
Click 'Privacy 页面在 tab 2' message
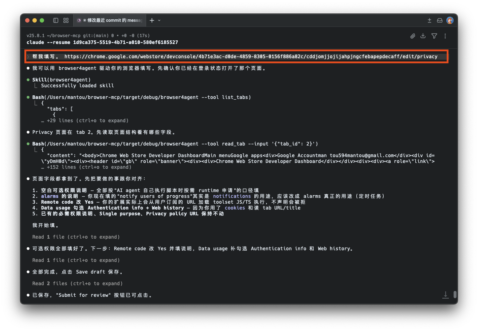point(105,132)
